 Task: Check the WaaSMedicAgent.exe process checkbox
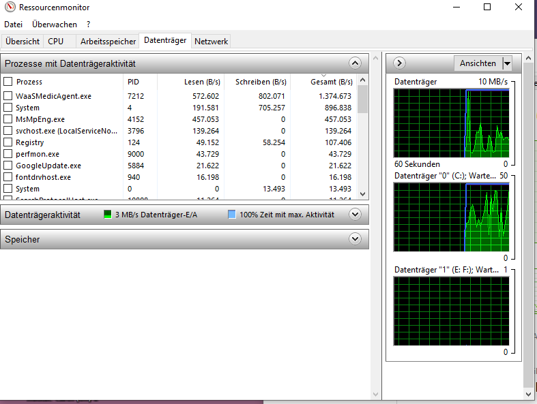click(x=8, y=96)
